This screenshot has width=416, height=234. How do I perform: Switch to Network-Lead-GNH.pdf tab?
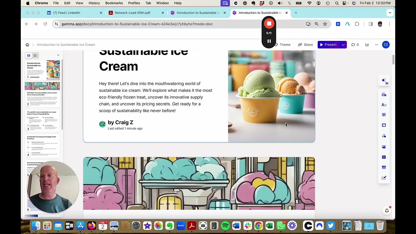[x=136, y=13]
